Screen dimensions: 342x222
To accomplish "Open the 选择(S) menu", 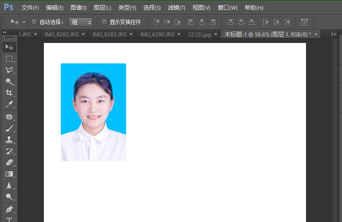I will (152, 7).
